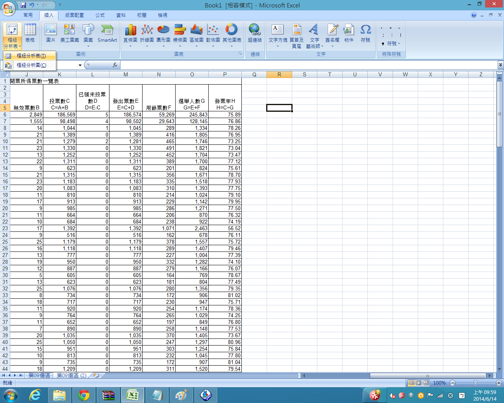
Task: Click the zoom in plus button
Action: click(x=499, y=383)
